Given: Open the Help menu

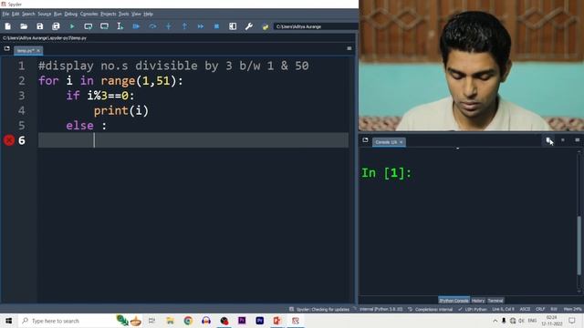Looking at the screenshot, I should (148, 14).
